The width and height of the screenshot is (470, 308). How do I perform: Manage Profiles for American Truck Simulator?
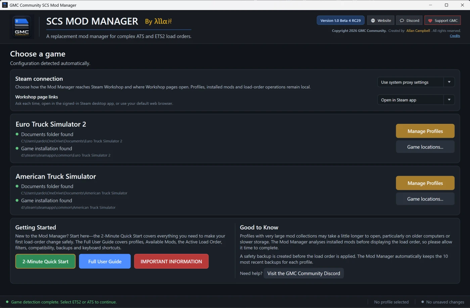tap(425, 183)
